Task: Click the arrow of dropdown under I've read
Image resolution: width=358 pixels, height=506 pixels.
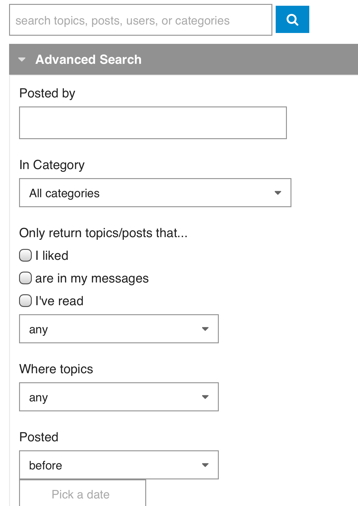Action: 205,329
